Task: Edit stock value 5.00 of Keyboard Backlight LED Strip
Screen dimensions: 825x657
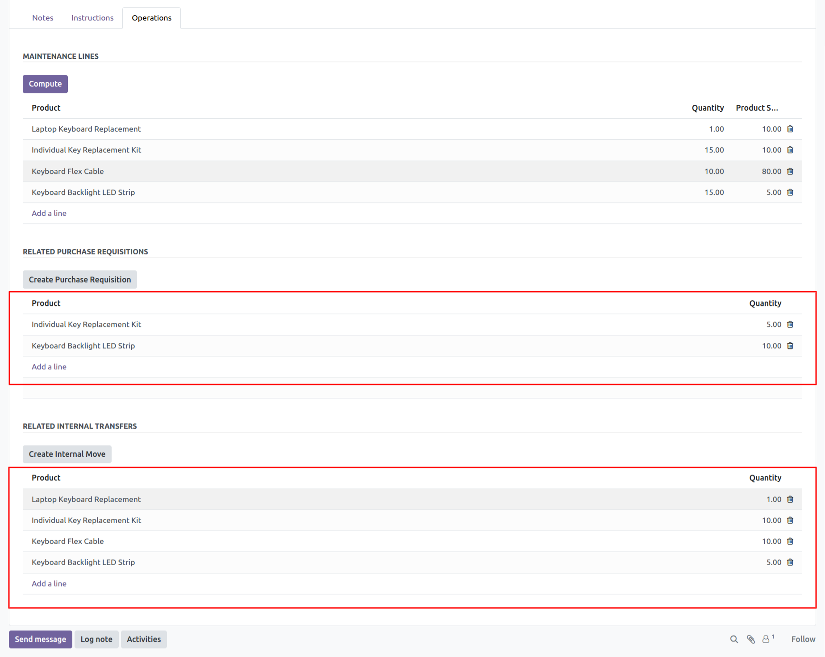Action: point(774,192)
